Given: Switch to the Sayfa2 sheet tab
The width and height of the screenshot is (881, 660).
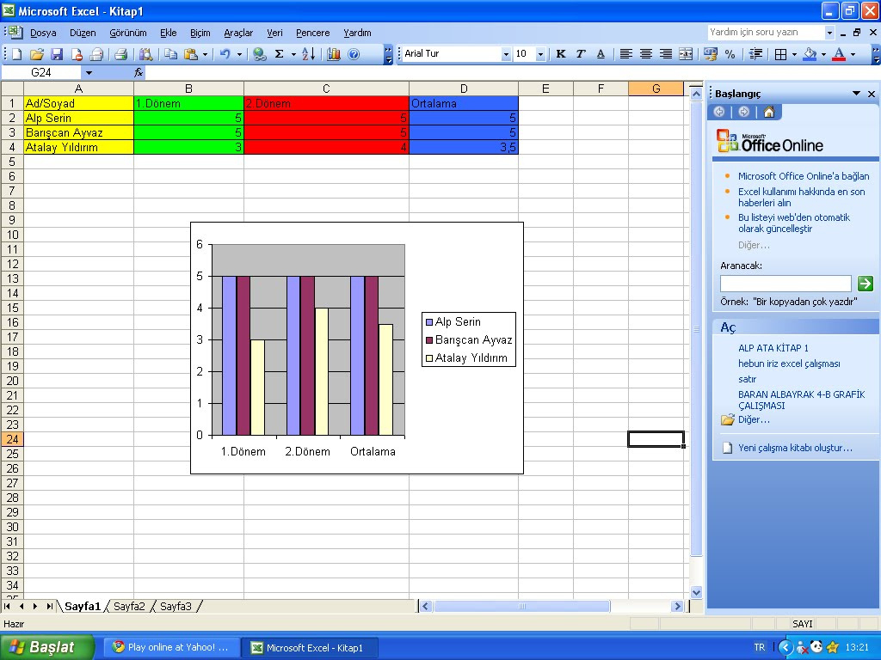Looking at the screenshot, I should pyautogui.click(x=129, y=606).
